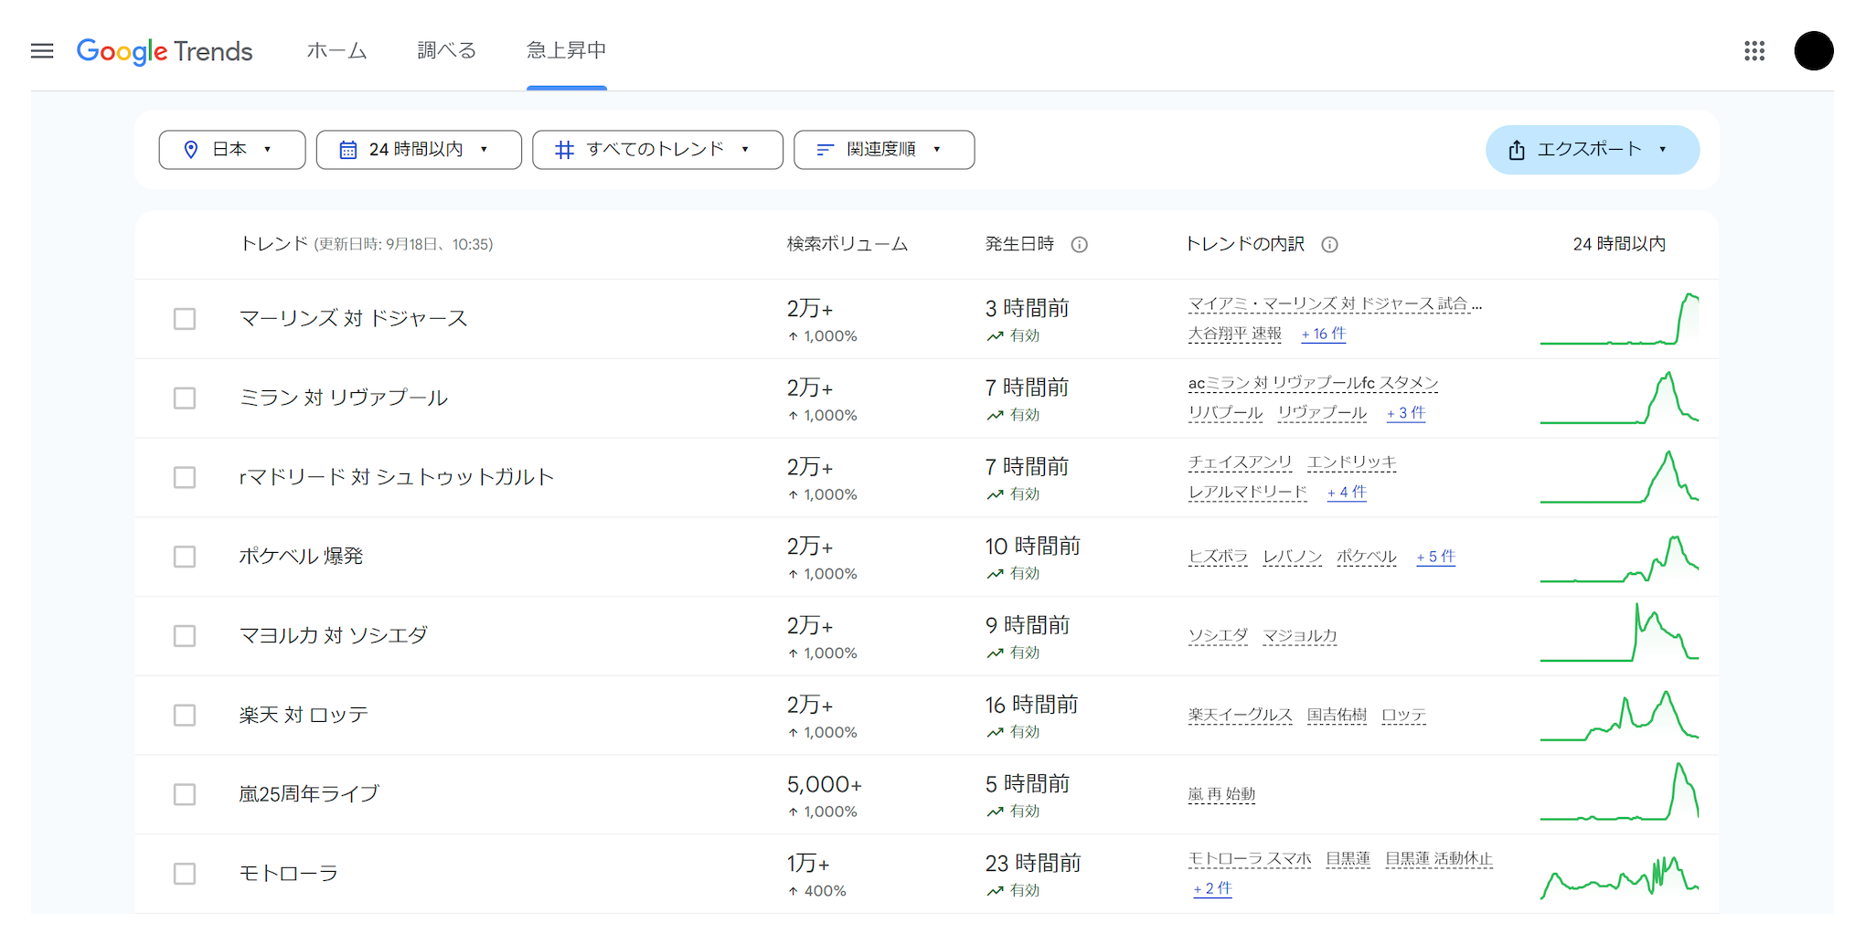Screen dimensions: 1865x945
Task: Open the 関連度順 sort dropdown
Action: click(x=884, y=150)
